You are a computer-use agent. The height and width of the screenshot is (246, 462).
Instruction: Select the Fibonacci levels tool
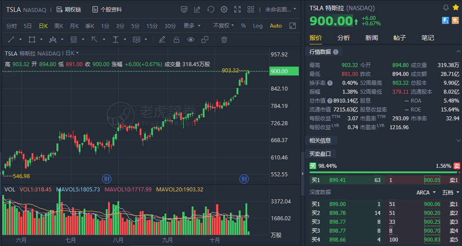click(x=74, y=40)
